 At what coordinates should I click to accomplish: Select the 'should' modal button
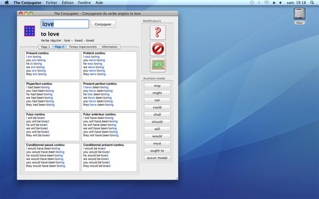(157, 122)
